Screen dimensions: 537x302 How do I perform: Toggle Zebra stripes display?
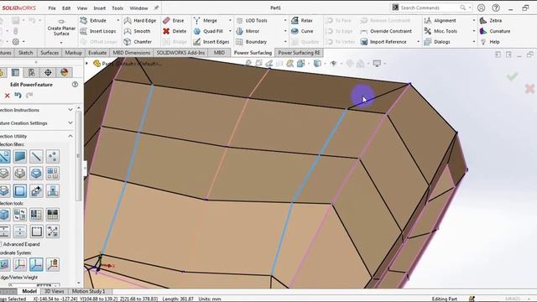pos(491,20)
